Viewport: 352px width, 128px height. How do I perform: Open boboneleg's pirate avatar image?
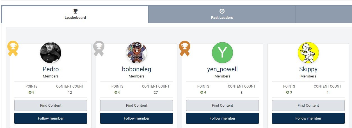(x=136, y=53)
